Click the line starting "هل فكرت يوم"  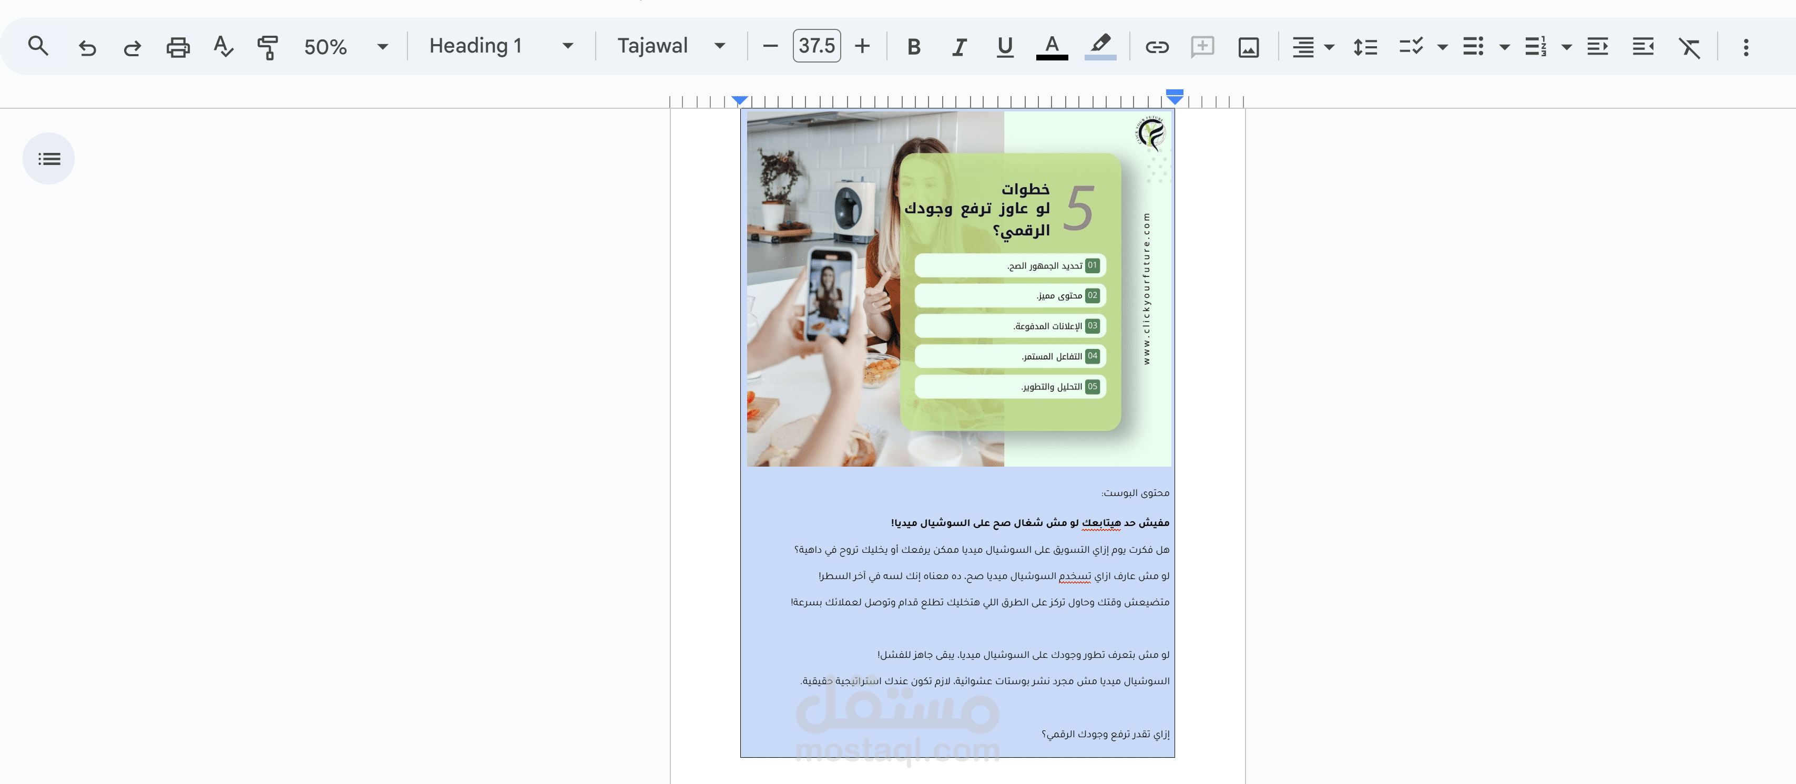982,550
